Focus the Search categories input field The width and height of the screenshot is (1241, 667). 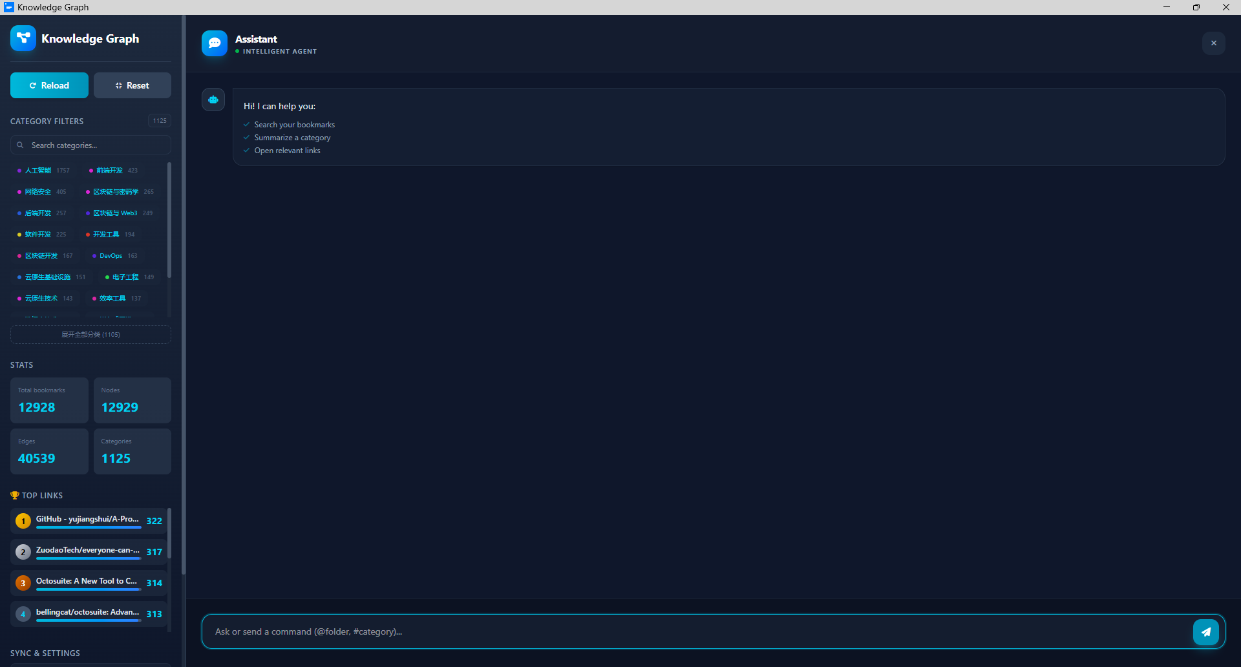point(90,145)
